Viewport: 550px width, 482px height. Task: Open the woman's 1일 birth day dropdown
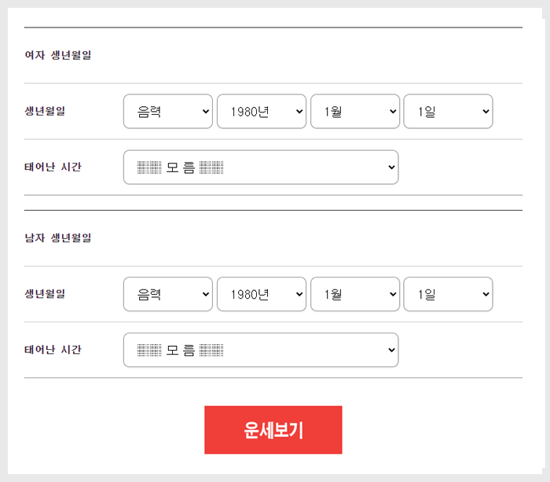449,112
